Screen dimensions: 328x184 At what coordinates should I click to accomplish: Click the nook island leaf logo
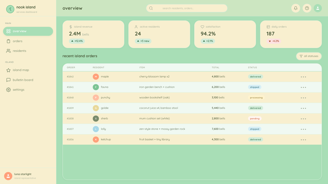10,9
